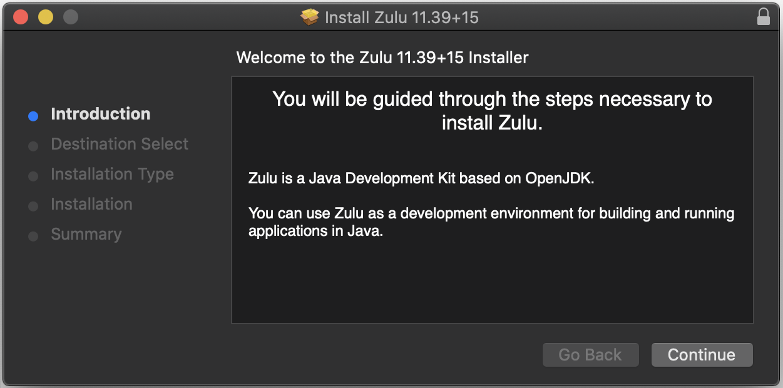This screenshot has height=388, width=783.
Task: Select the Summary step in sidebar
Action: 86,234
